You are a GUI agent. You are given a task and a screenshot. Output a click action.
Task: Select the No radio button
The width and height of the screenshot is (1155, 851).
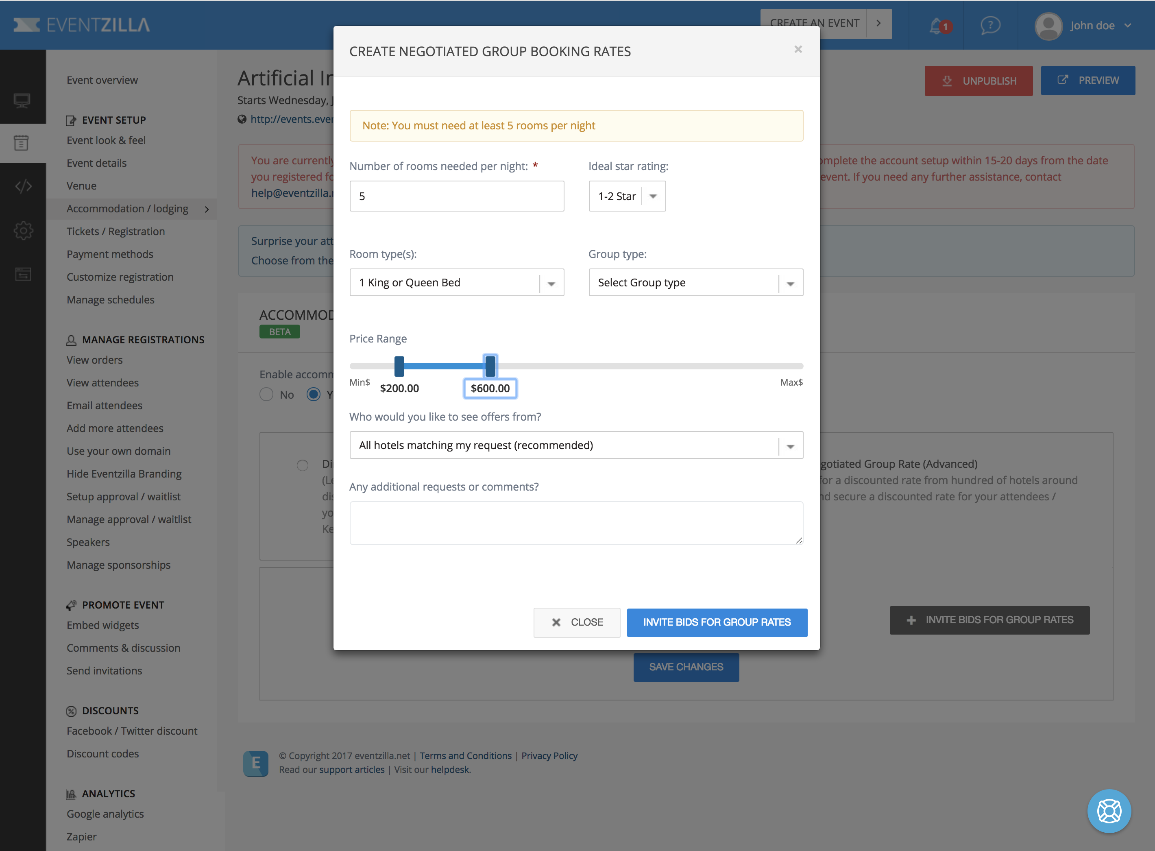pos(266,395)
